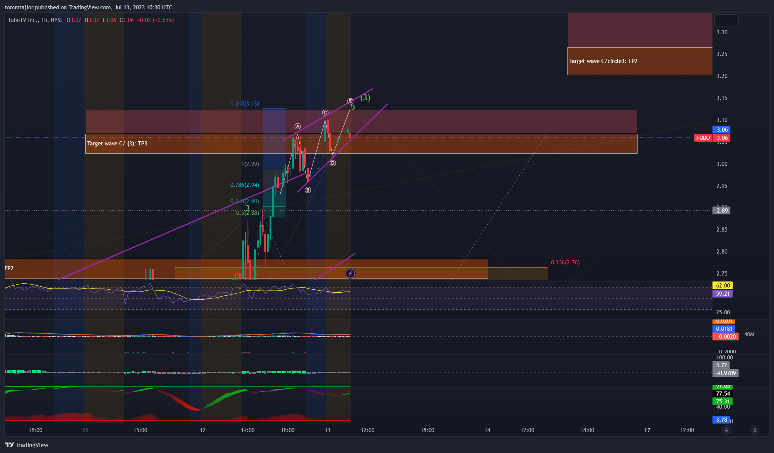
Task: Click the red FUBO symbol price tag
Action: coord(703,138)
